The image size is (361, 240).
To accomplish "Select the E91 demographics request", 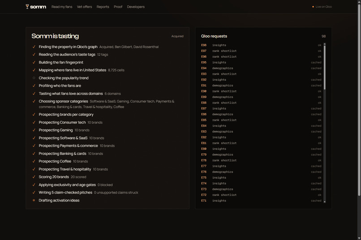I will [x=261, y=85].
